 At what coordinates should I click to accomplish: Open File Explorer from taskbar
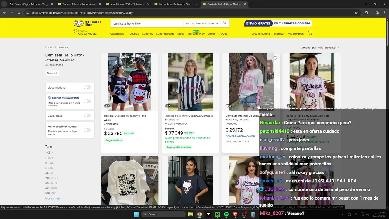[191, 214]
